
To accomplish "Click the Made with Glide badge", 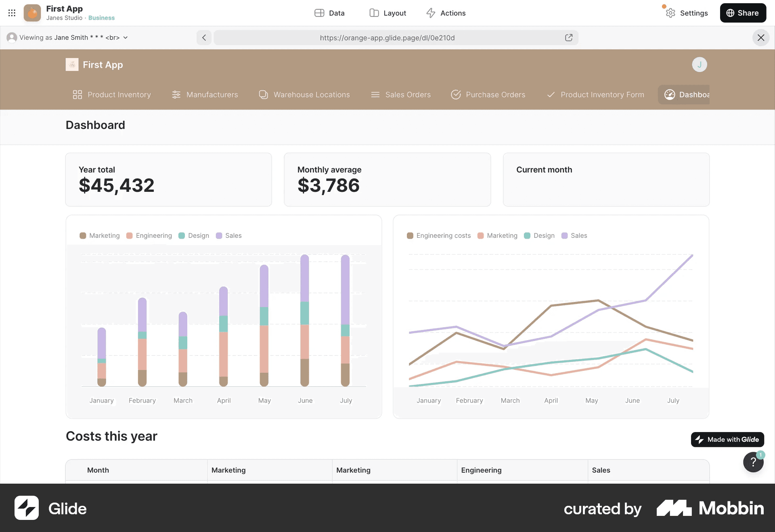I will pos(727,439).
